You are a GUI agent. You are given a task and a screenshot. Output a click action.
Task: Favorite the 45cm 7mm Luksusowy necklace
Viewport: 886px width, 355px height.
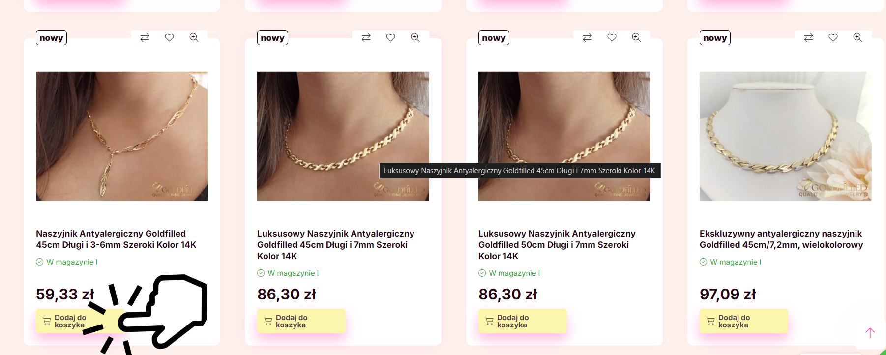[390, 38]
